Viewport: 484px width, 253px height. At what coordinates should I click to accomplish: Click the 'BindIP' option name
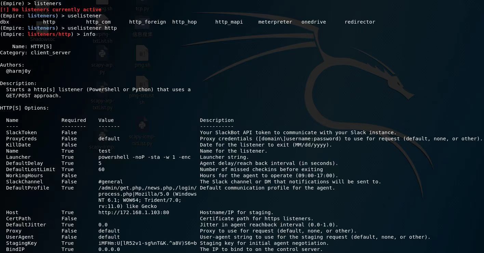tap(15, 249)
